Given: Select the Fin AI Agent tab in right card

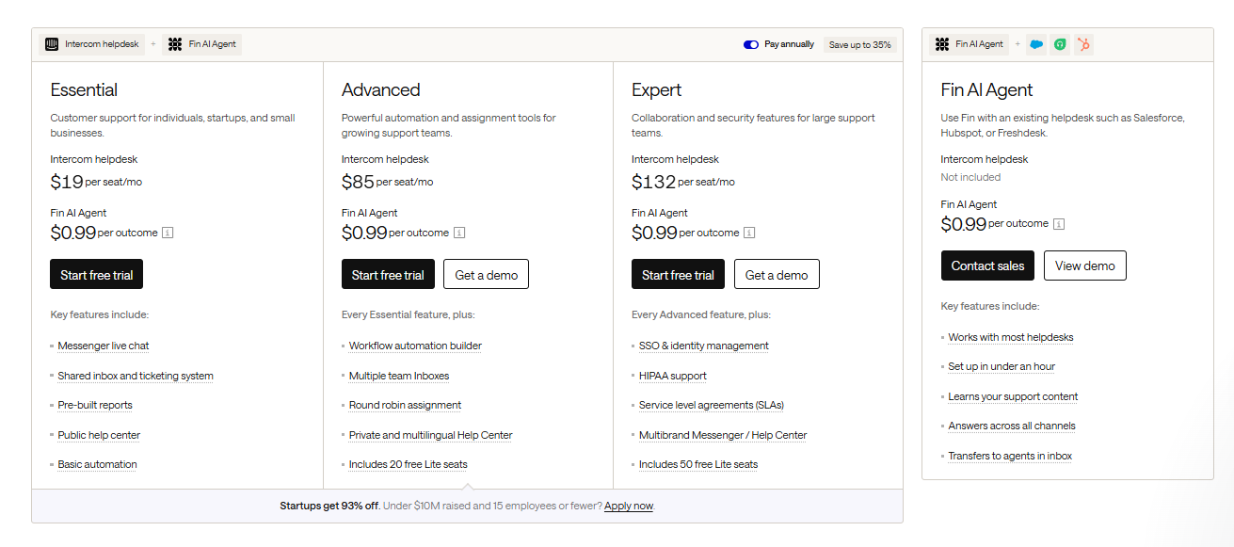Looking at the screenshot, I should (x=969, y=44).
